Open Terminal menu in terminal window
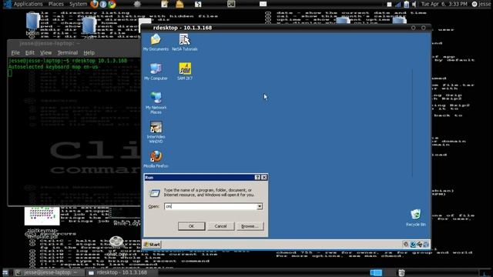 click(x=67, y=53)
